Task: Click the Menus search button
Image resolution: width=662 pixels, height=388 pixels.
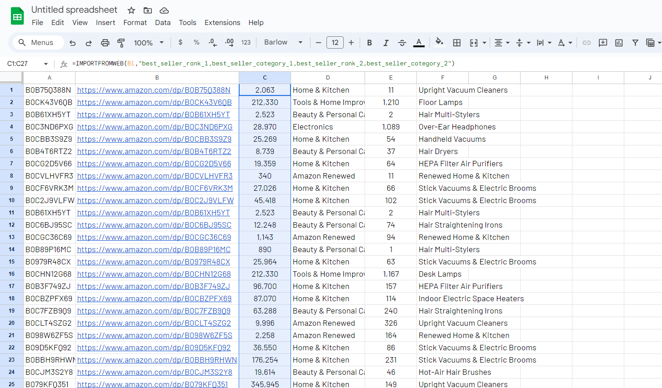Action: click(36, 42)
